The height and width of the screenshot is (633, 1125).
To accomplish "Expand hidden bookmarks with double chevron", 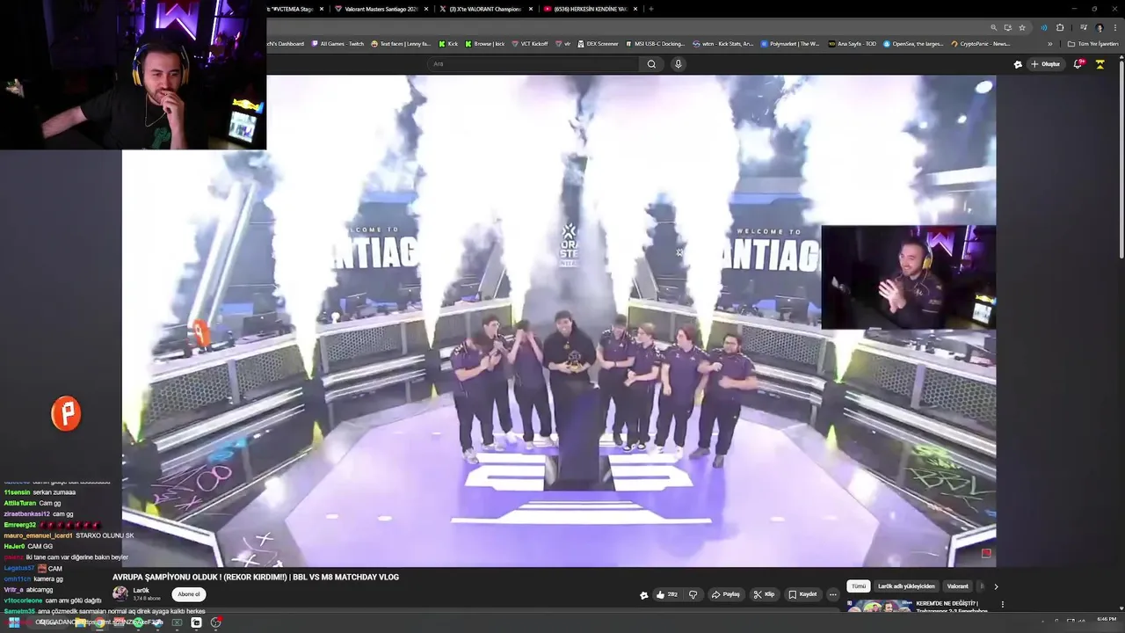I will 1050,43.
